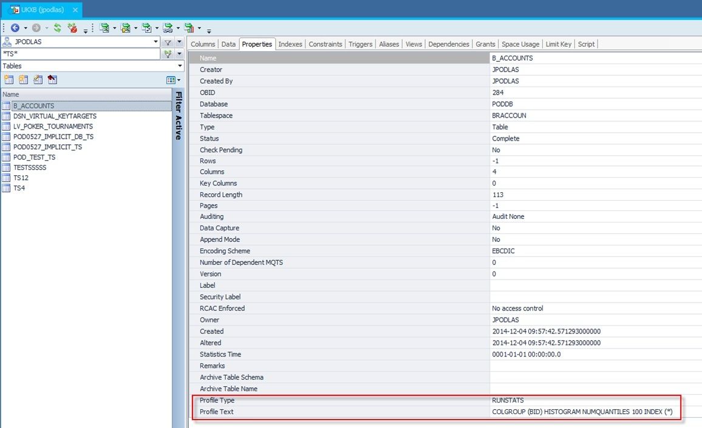702x428 pixels.
Task: Click the Profile Text COLGROUP value
Action: click(x=582, y=412)
